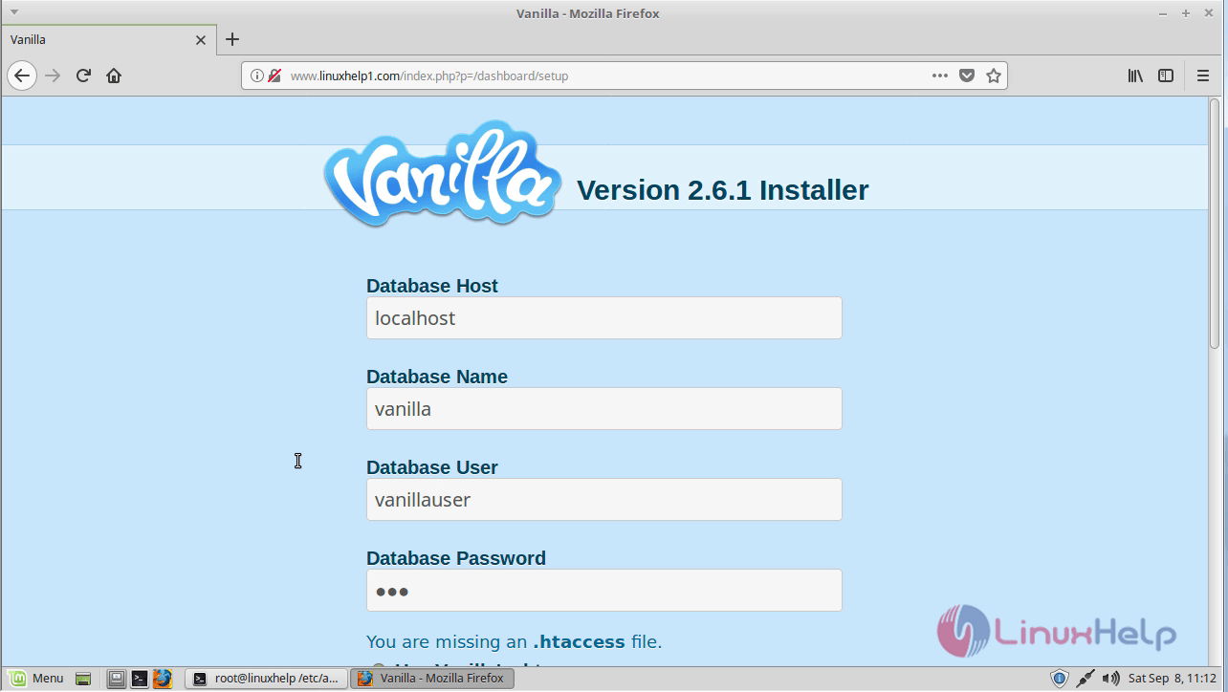The image size is (1228, 692).
Task: Open a new tab with plus button
Action: click(x=232, y=39)
